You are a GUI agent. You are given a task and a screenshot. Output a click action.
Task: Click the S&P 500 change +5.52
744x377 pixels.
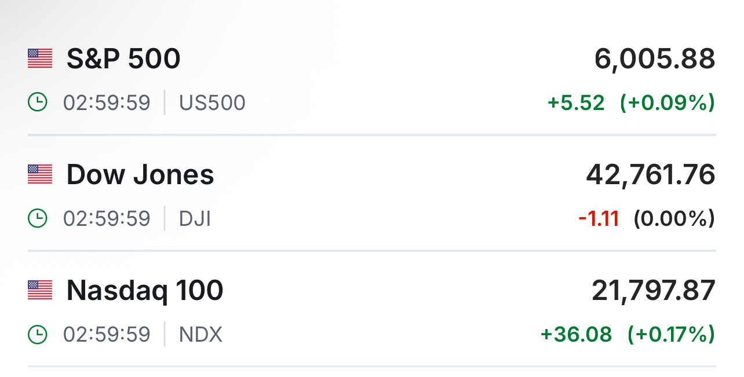pos(576,103)
